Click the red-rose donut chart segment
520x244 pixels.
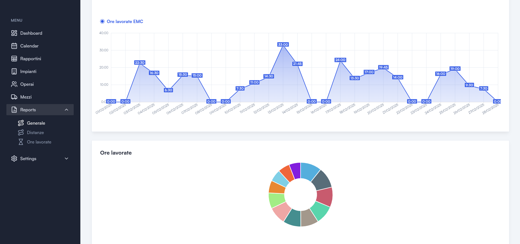325,197
